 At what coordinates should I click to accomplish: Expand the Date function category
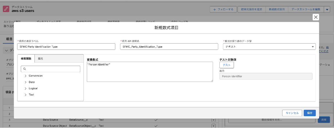pyautogui.click(x=26, y=82)
